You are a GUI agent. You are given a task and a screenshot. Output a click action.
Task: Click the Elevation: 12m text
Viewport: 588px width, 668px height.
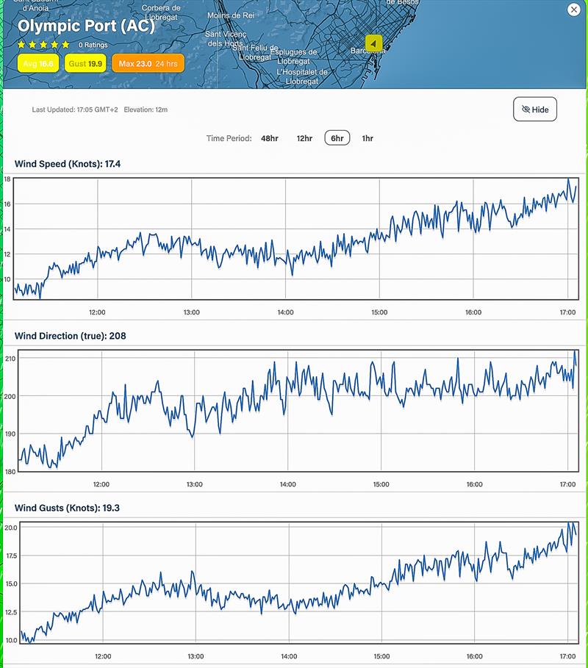pos(146,109)
